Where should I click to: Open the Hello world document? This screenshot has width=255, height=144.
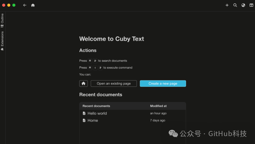pos(97,113)
